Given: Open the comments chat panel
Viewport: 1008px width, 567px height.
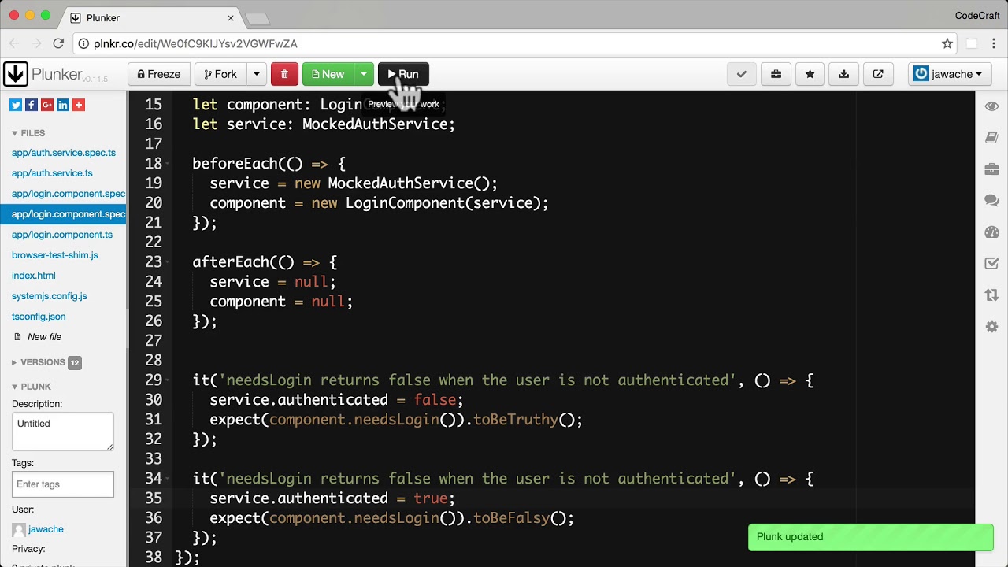Looking at the screenshot, I should (x=991, y=201).
